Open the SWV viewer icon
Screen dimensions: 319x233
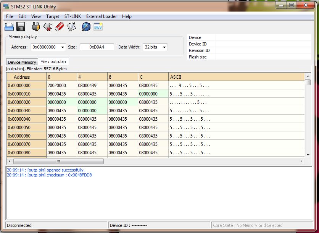point(98,27)
